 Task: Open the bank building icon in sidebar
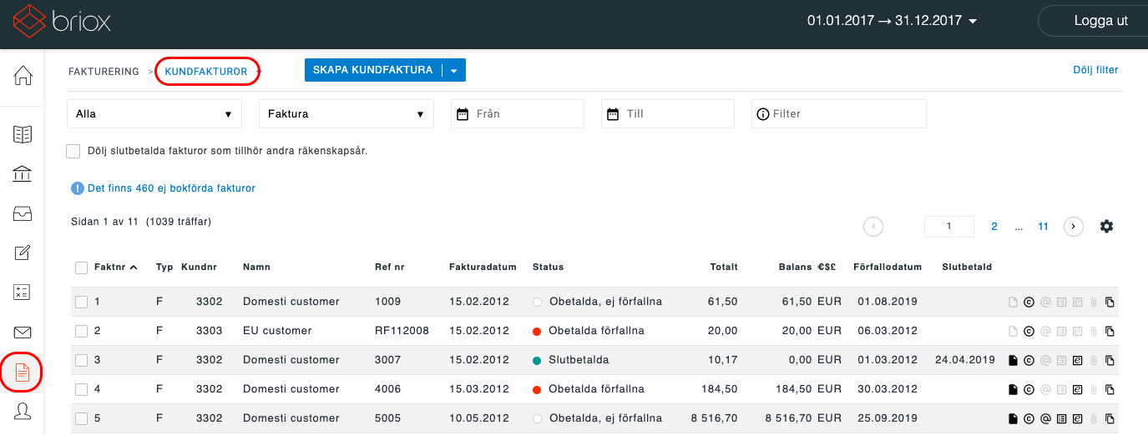23,173
